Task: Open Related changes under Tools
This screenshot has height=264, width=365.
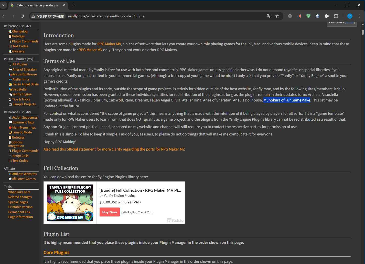Action: 20,197
